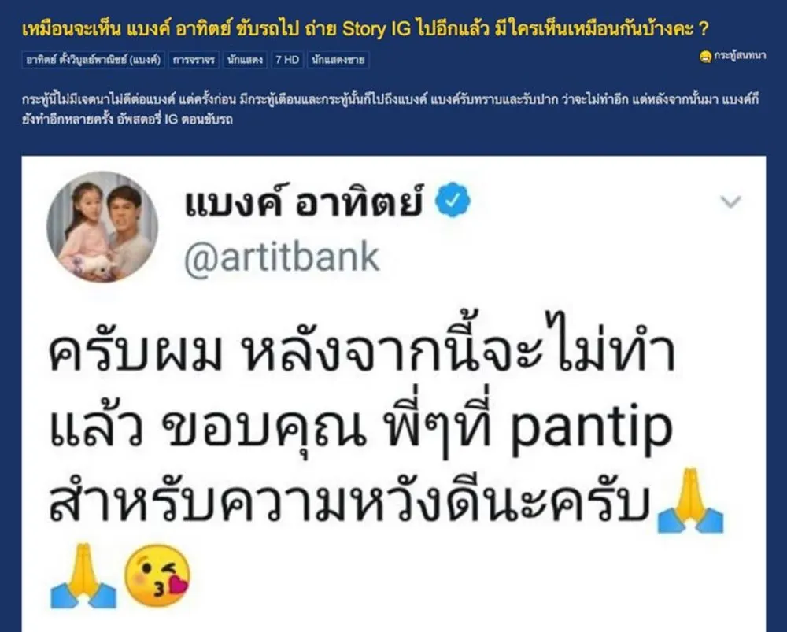Screen dimensions: 787x632
Task: Click the pantip word in the tweet
Action: [x=591, y=427]
